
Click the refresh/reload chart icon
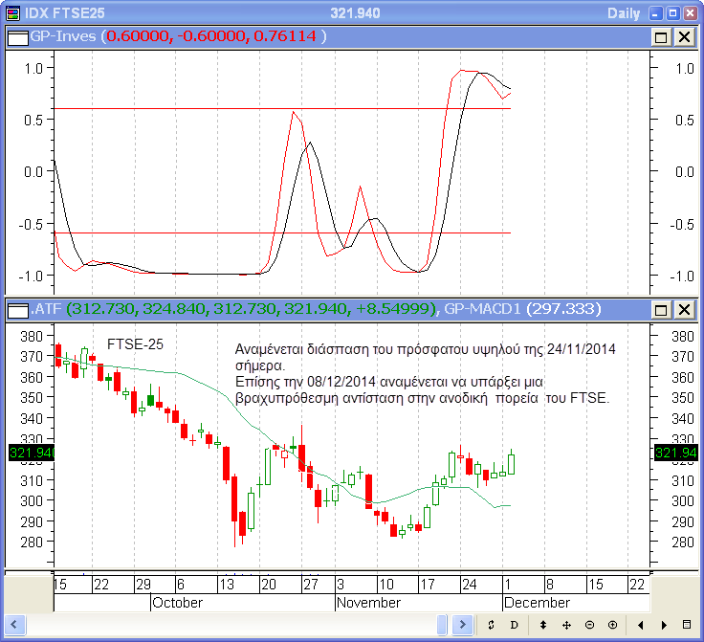click(x=491, y=625)
